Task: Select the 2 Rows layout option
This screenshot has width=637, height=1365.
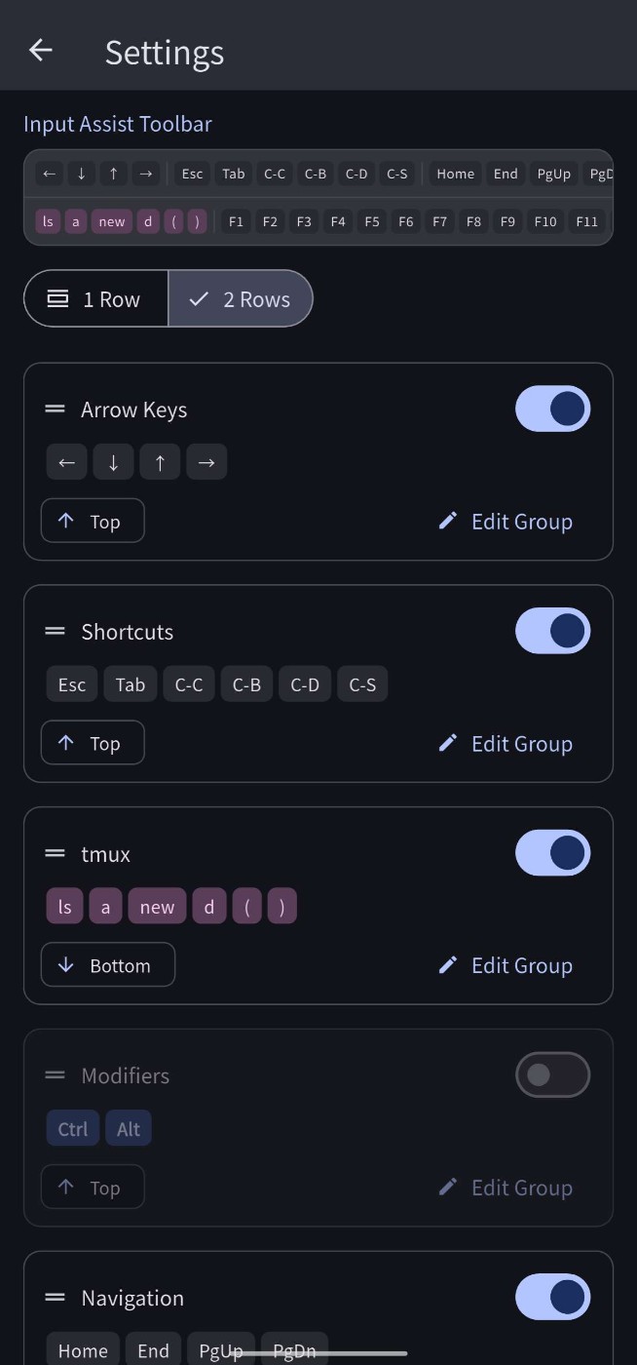Action: (241, 299)
